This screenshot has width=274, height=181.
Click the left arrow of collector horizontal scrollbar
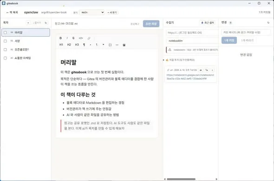pyautogui.click(x=164, y=179)
